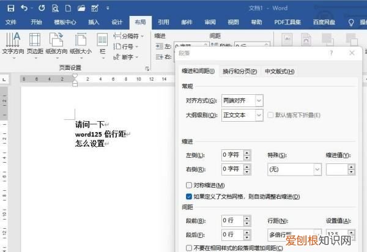Viewport: 367px width, 252px height.
Task: Switch to the 插入 tab
Action: point(94,22)
